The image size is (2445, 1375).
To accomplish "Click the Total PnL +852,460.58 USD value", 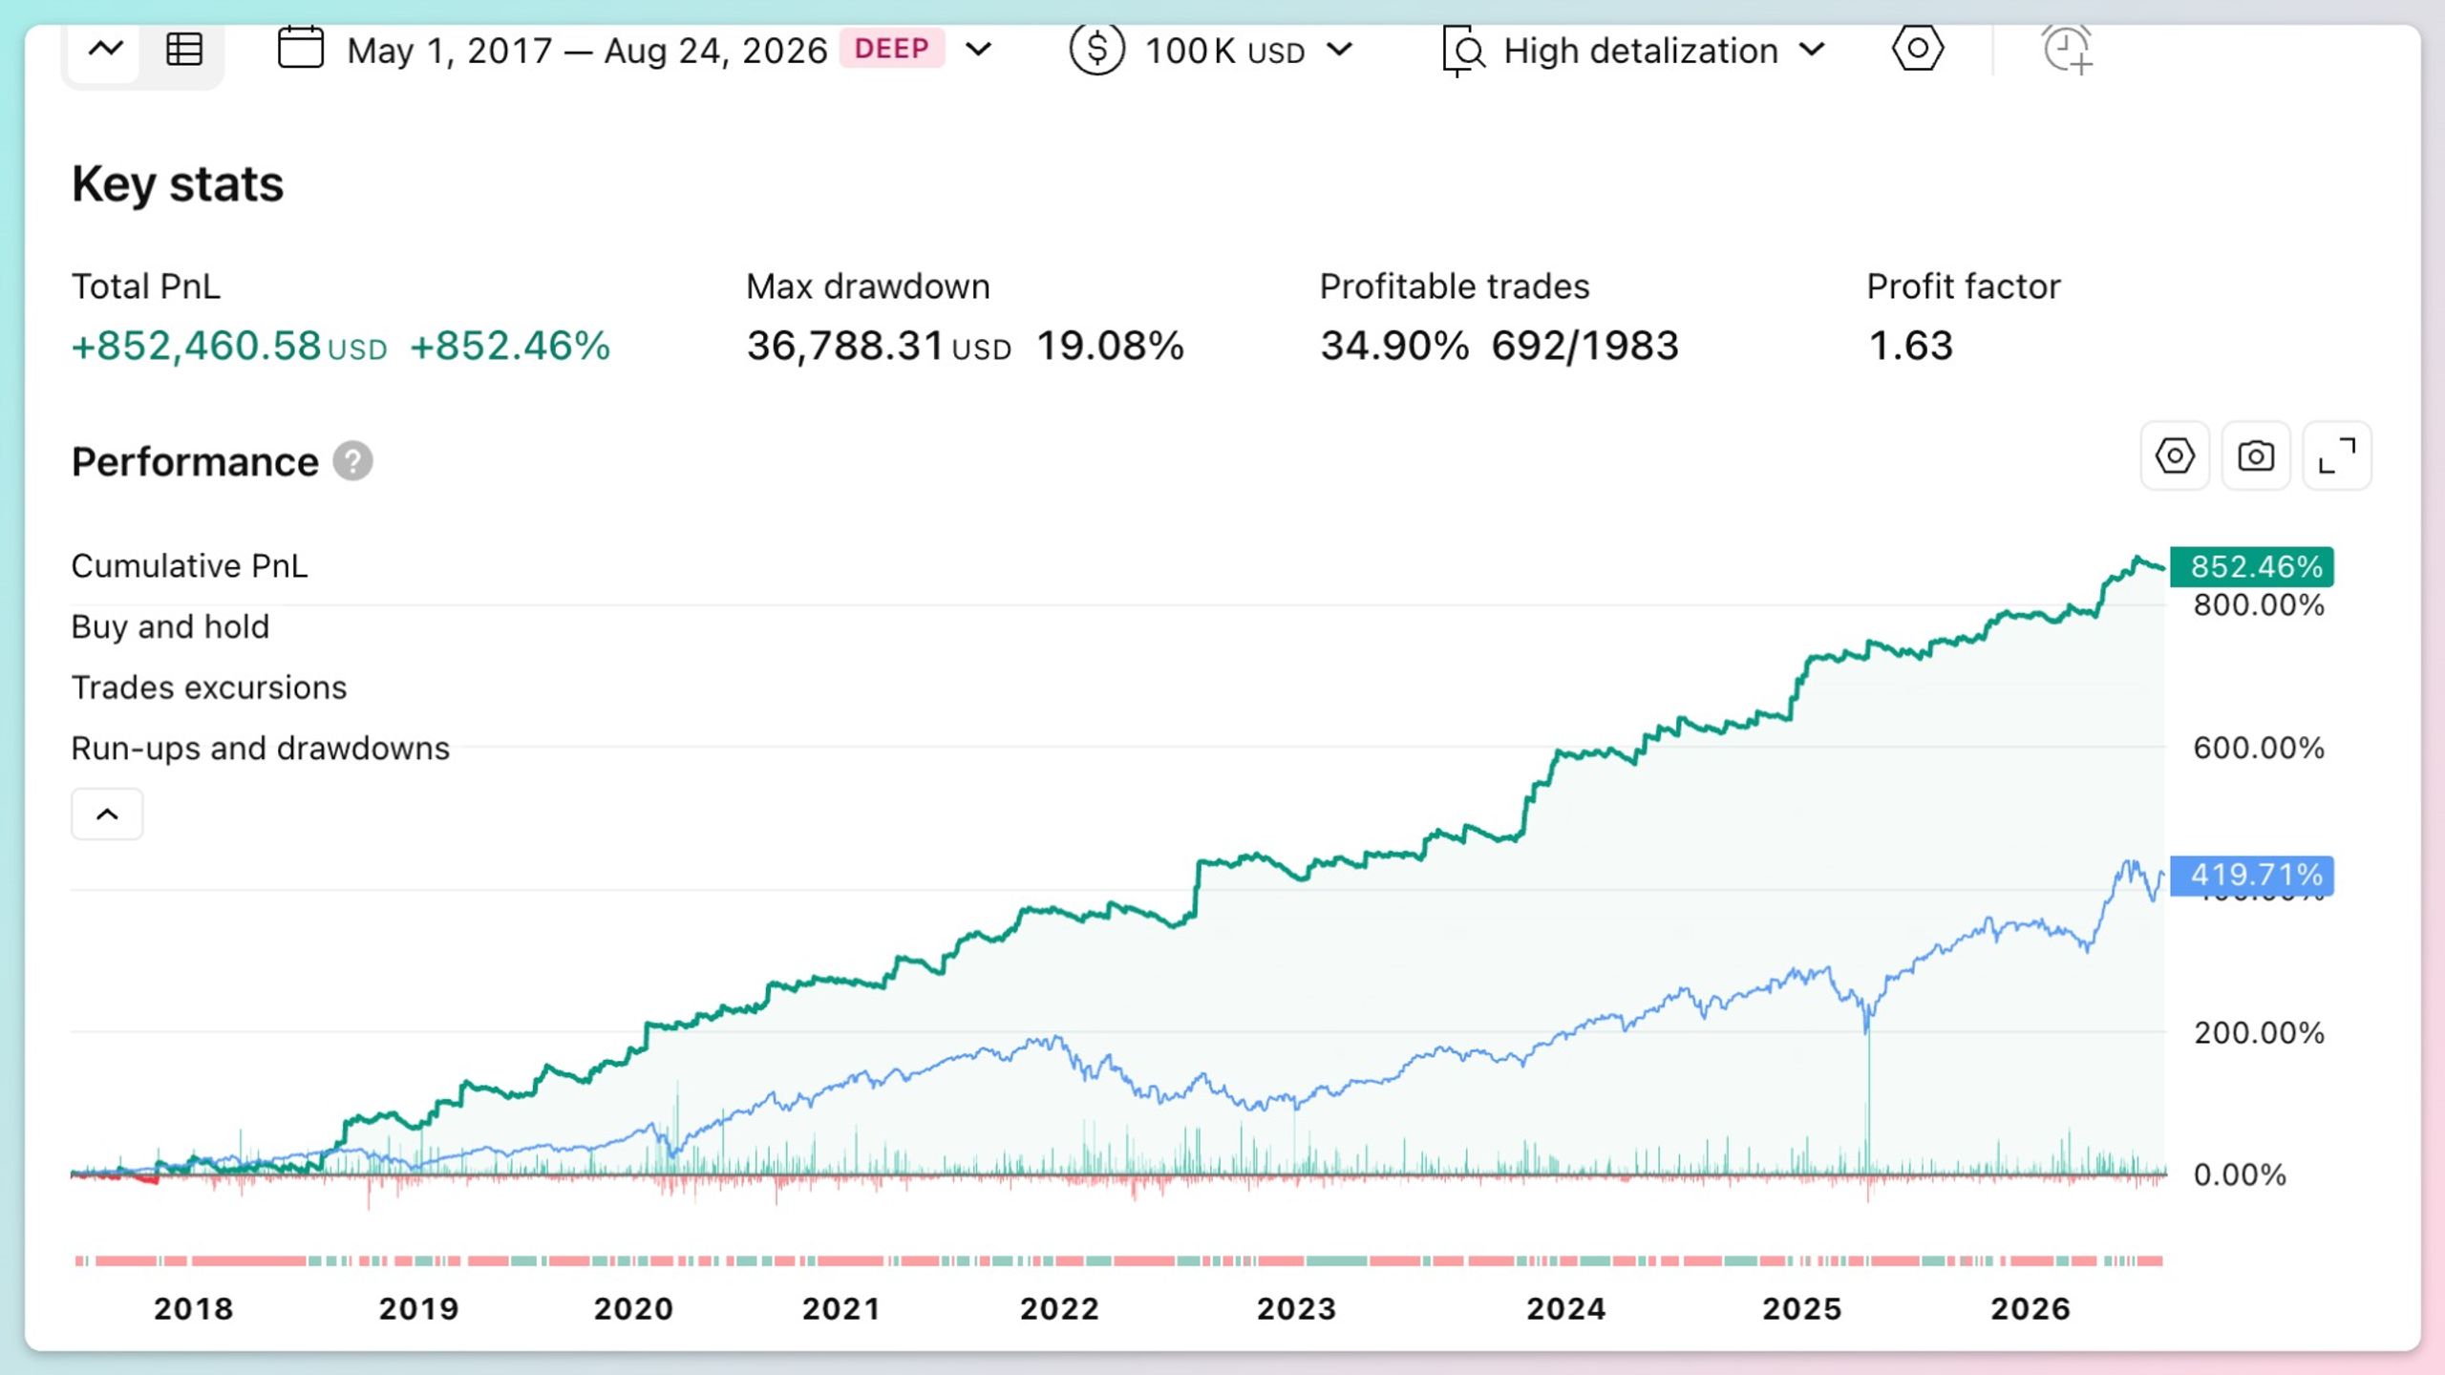I will 229,347.
